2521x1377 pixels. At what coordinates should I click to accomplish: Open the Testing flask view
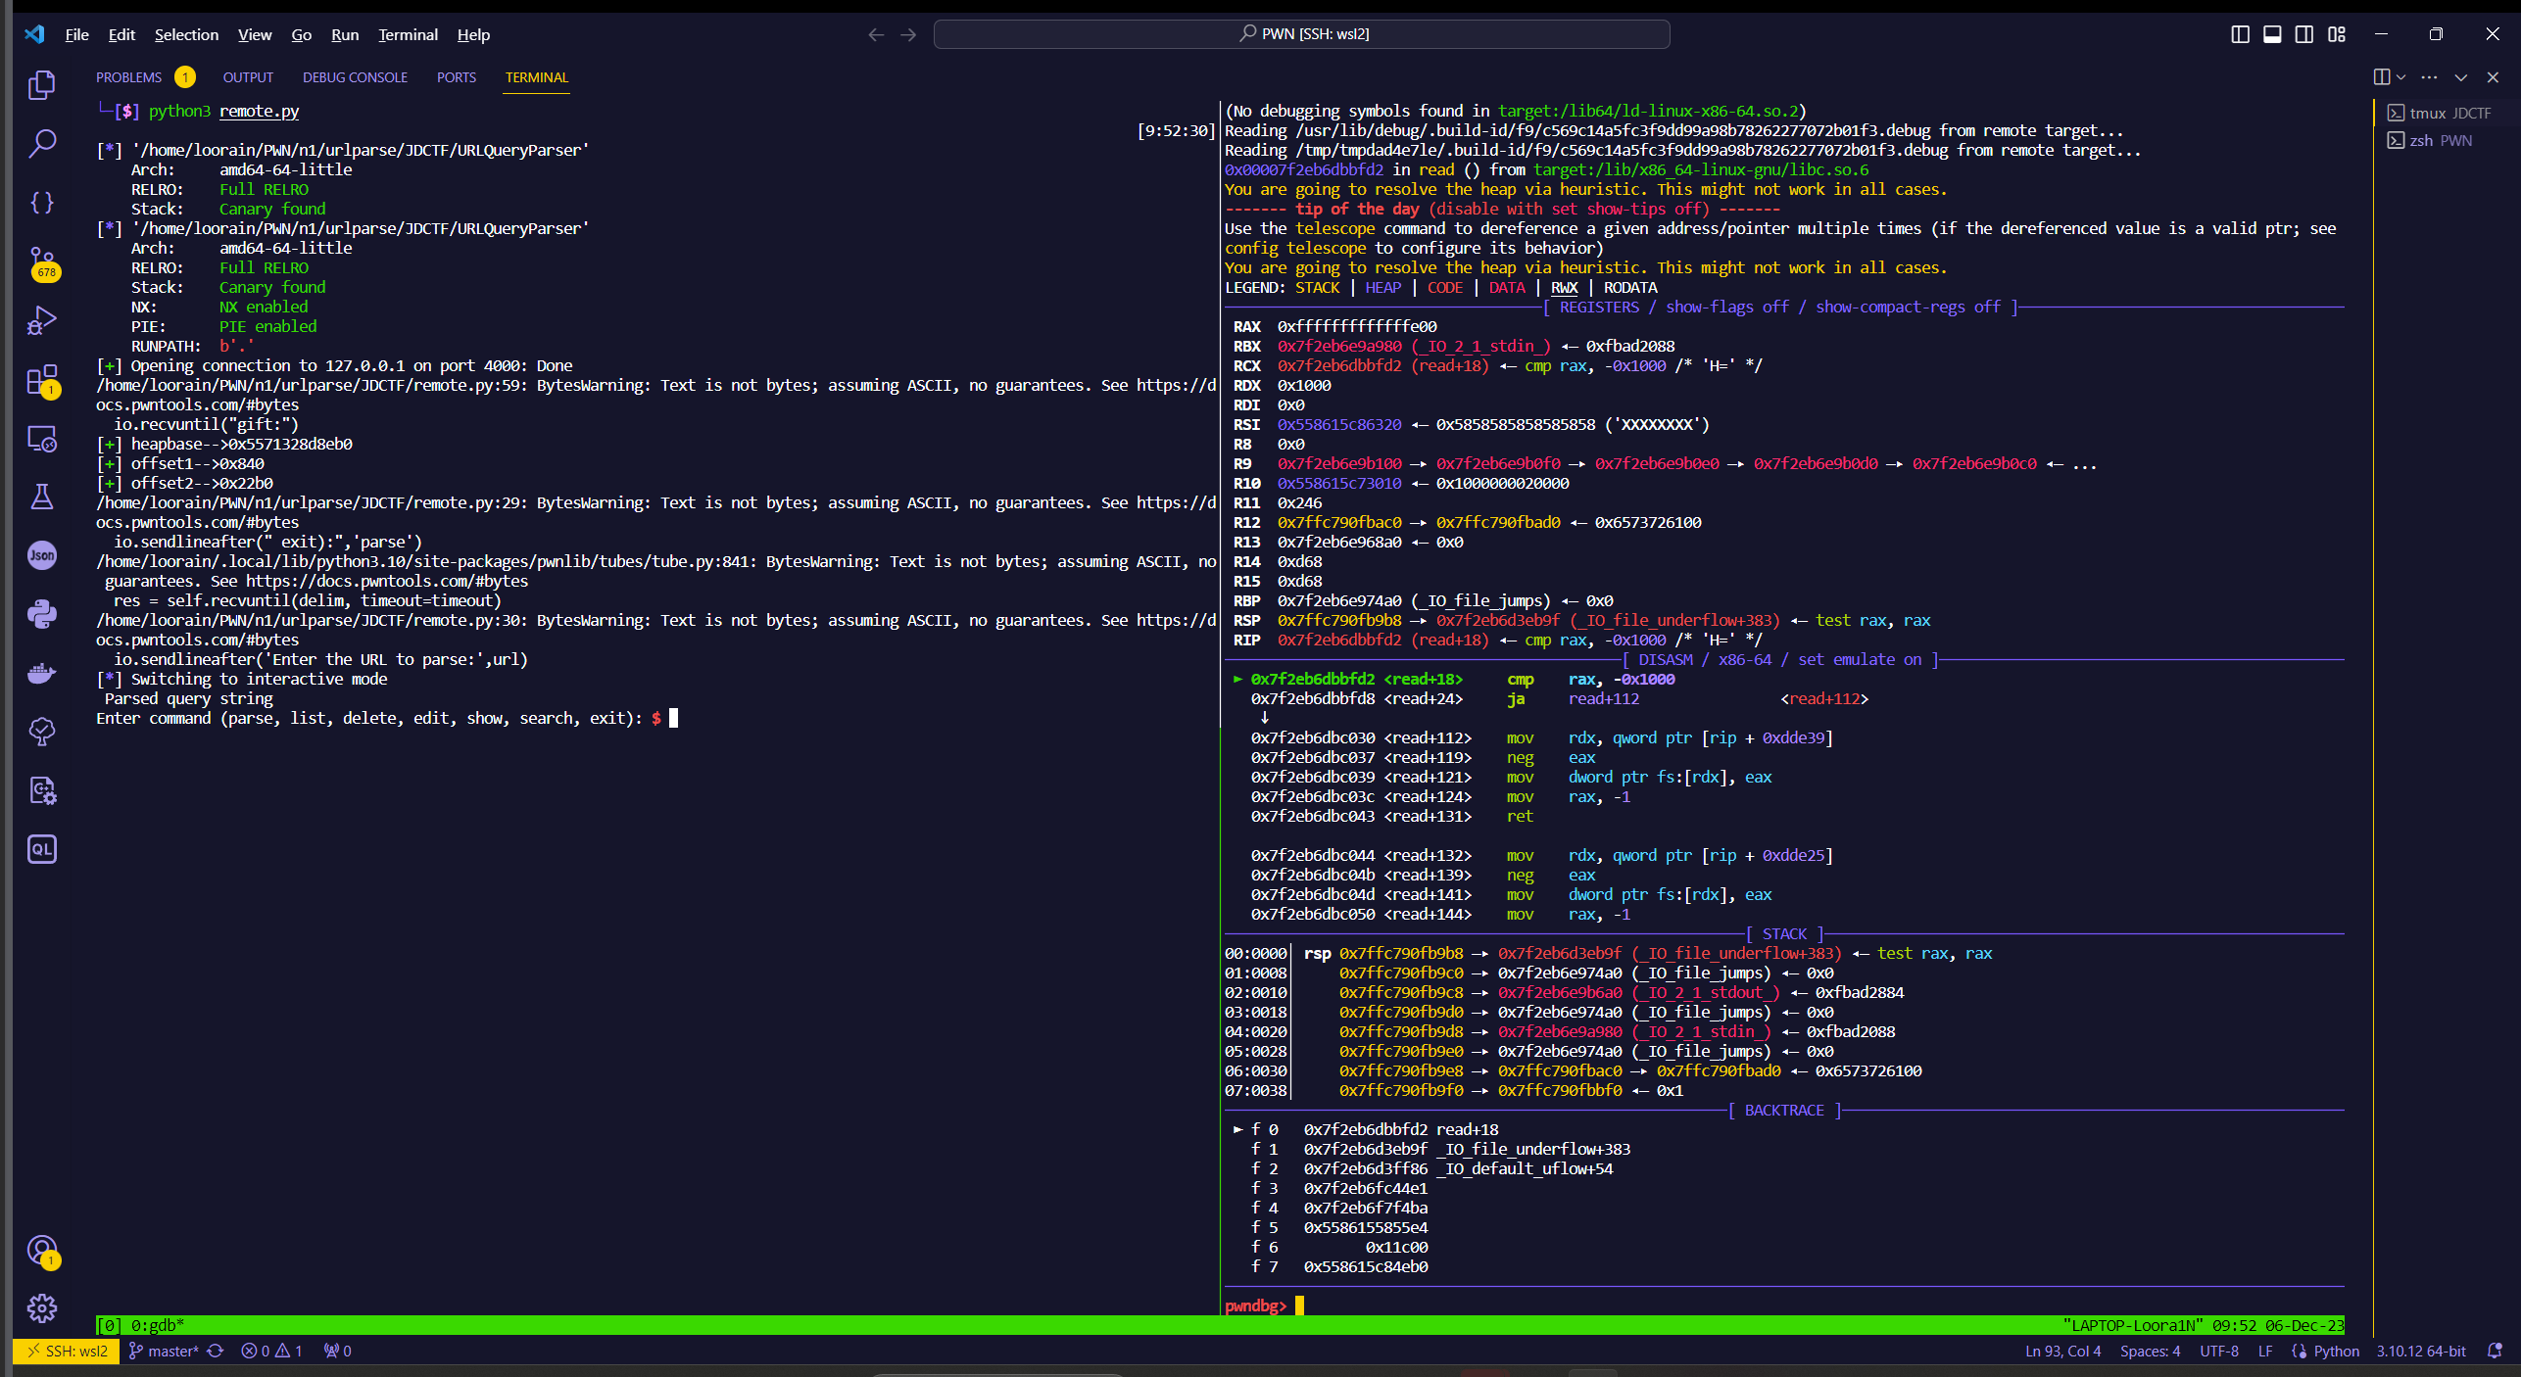pos(42,497)
